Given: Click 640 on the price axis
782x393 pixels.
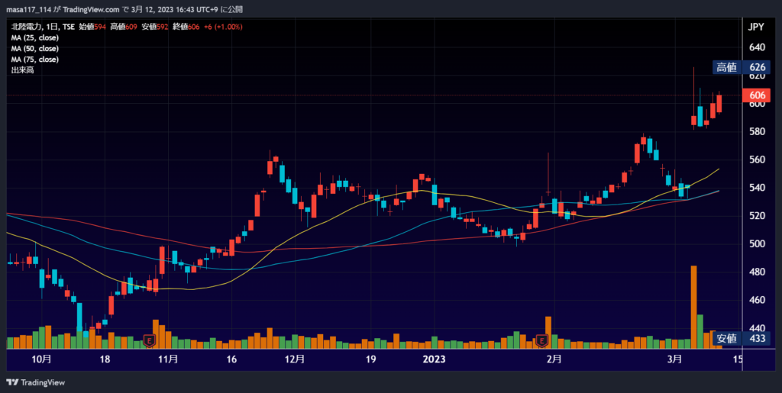Looking at the screenshot, I should [757, 48].
